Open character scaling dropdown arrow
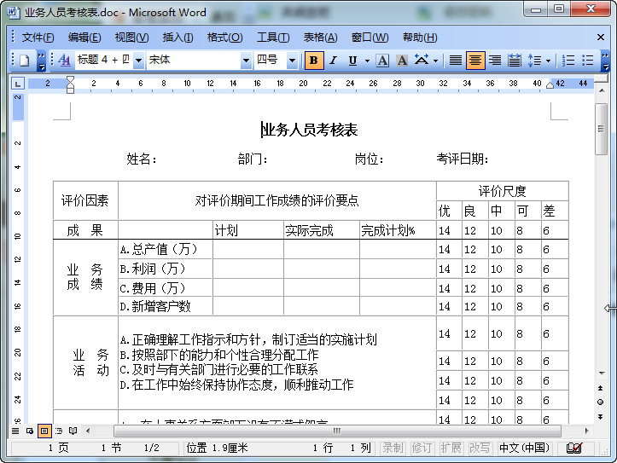The height and width of the screenshot is (463, 617). 435,61
